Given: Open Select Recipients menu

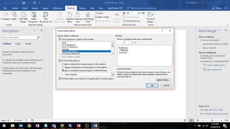Looking at the screenshot, I should 34,18.
